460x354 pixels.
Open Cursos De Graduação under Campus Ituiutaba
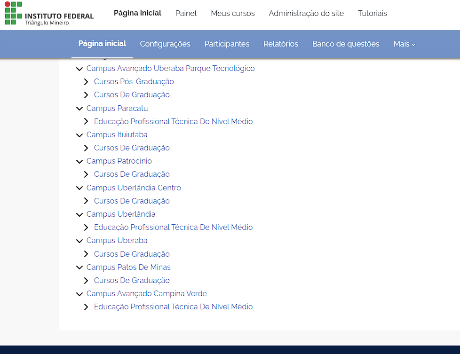coord(132,148)
